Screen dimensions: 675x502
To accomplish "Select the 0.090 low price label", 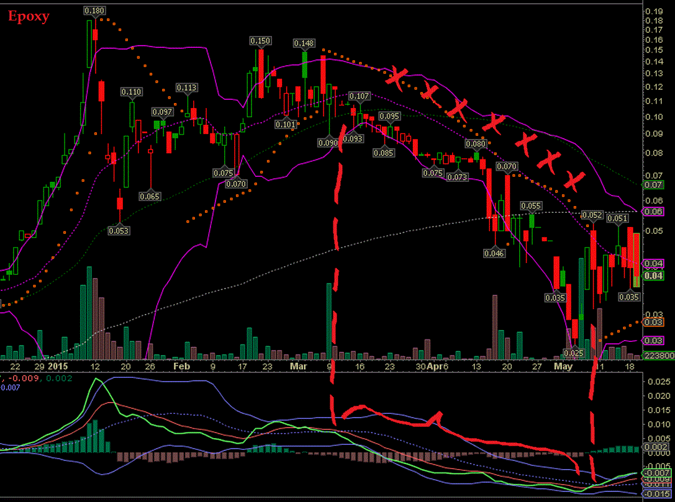I will point(328,143).
